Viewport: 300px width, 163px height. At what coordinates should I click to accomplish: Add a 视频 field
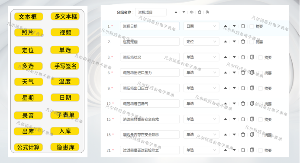(x=65, y=32)
